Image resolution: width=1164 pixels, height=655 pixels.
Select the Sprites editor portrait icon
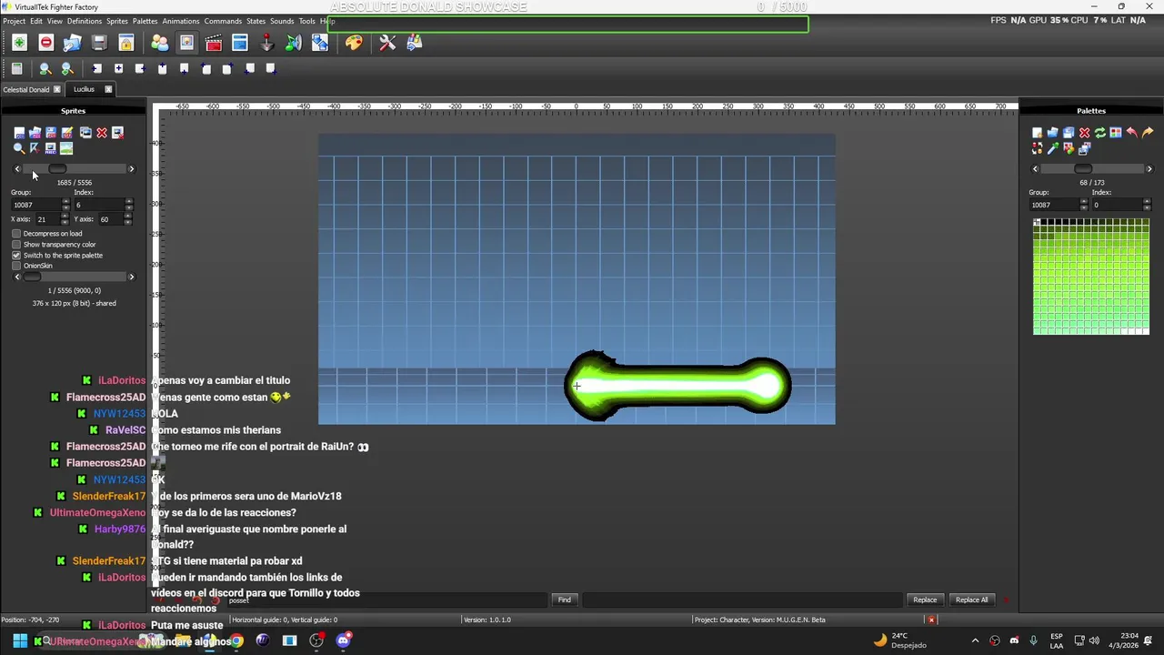pos(186,43)
